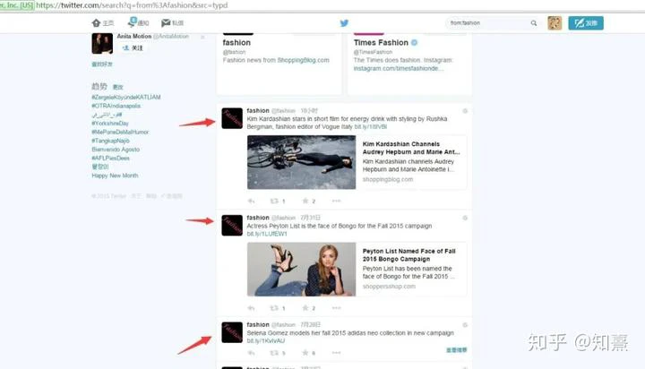Favorite the Selena Gomez tweet

tap(305, 353)
